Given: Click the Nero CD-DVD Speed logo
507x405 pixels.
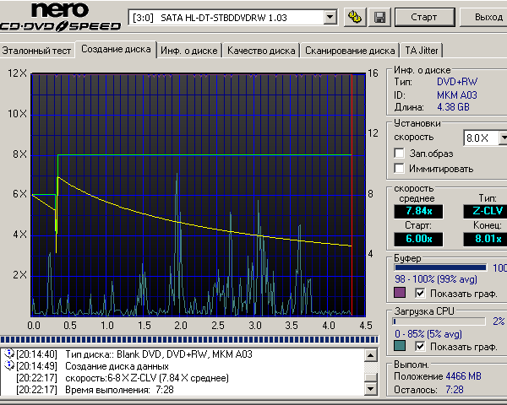Looking at the screenshot, I should pyautogui.click(x=61, y=18).
